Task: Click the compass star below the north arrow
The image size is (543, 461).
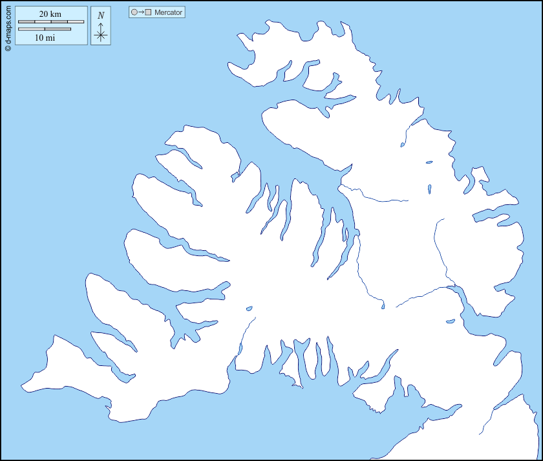Action: pyautogui.click(x=100, y=36)
